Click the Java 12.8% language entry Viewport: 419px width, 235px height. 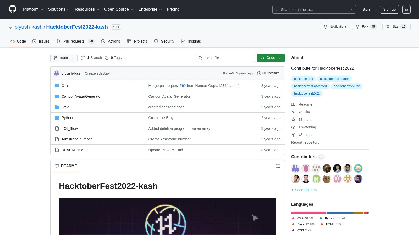point(303,224)
